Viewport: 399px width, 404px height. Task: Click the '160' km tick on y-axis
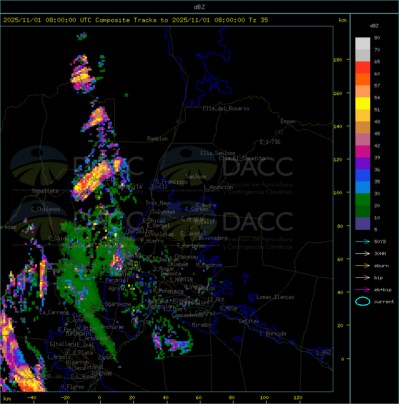pos(338,93)
